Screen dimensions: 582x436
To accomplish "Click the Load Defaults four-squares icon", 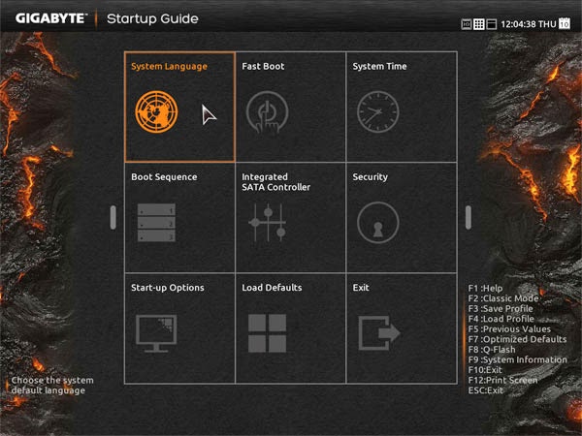I will pos(268,333).
